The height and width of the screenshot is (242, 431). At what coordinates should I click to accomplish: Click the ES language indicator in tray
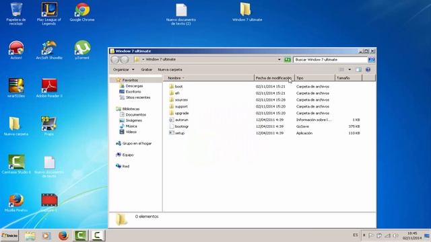point(356,235)
